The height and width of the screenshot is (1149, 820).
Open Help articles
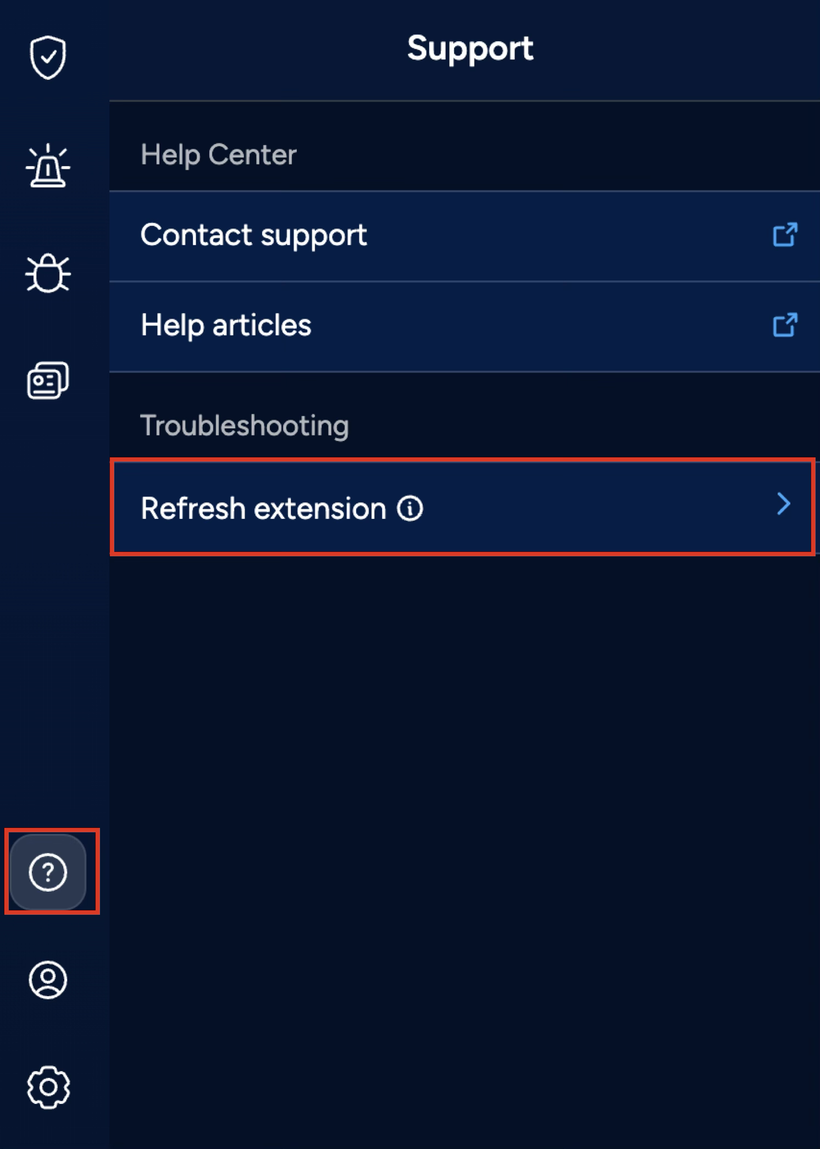click(x=226, y=325)
